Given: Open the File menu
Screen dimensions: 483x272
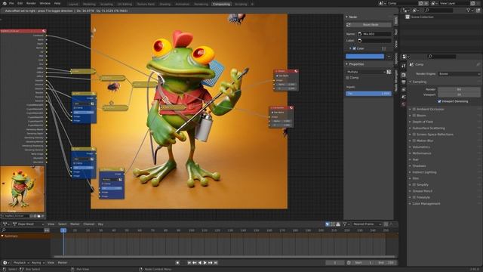Looking at the screenshot, I should (x=11, y=3).
